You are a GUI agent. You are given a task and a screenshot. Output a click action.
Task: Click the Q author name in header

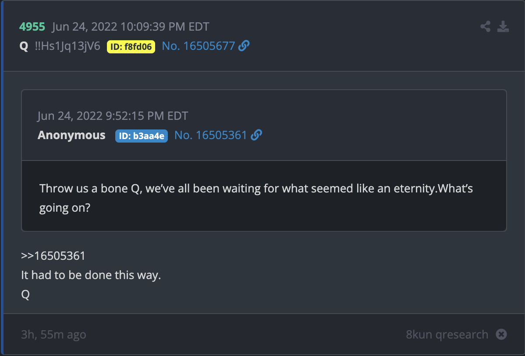[x=24, y=46]
